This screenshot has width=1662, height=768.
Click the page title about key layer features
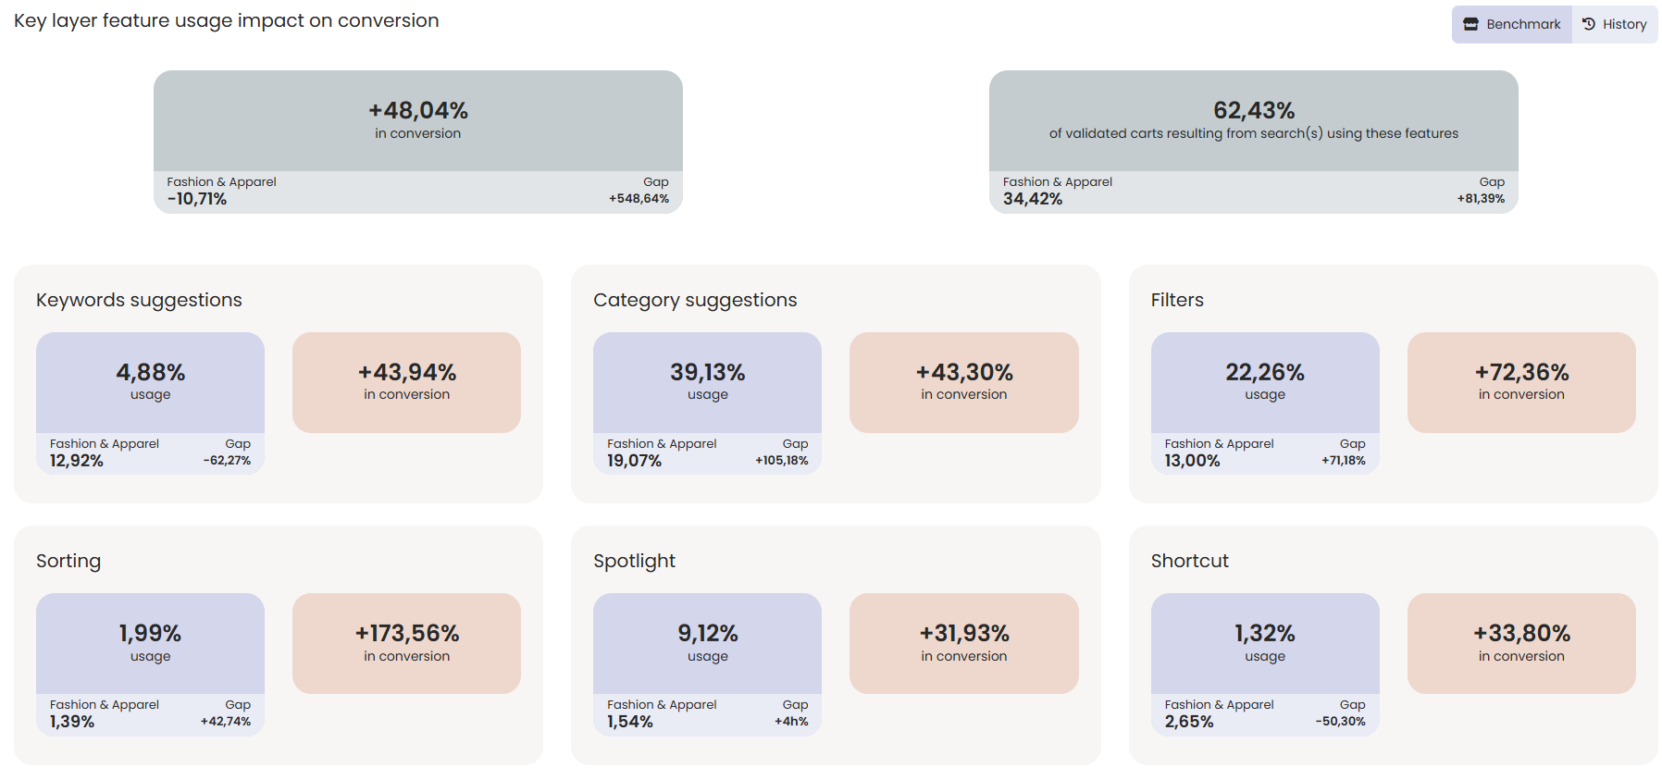[x=227, y=20]
